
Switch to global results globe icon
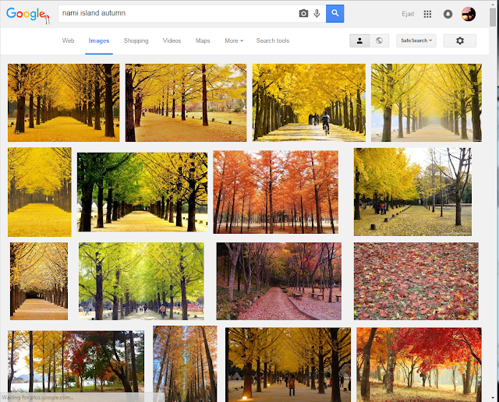[x=379, y=41]
